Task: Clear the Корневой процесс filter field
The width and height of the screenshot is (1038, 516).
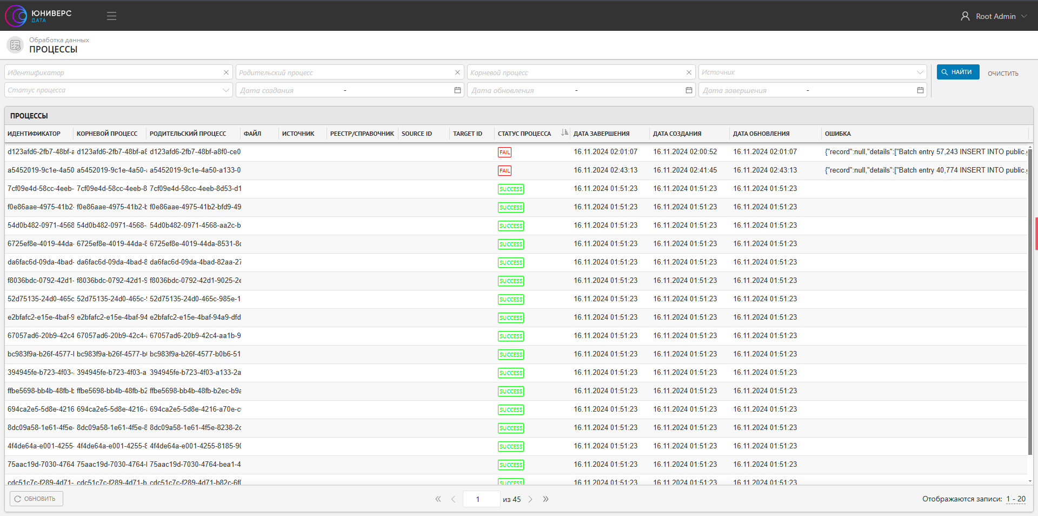Action: pyautogui.click(x=689, y=72)
